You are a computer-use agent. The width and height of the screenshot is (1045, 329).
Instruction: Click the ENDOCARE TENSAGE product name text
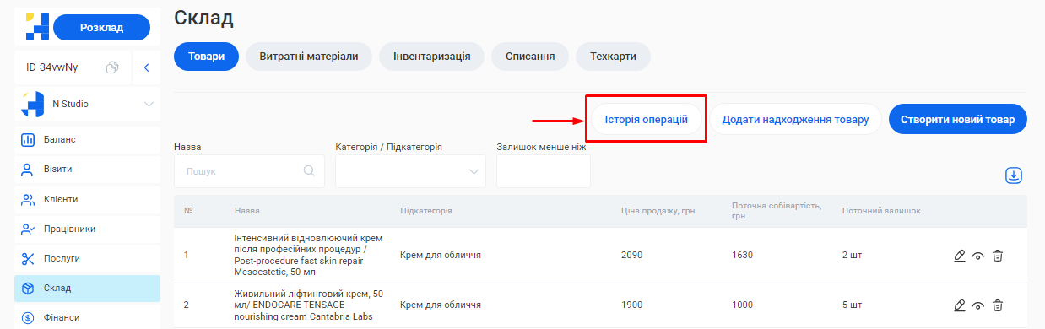click(308, 305)
